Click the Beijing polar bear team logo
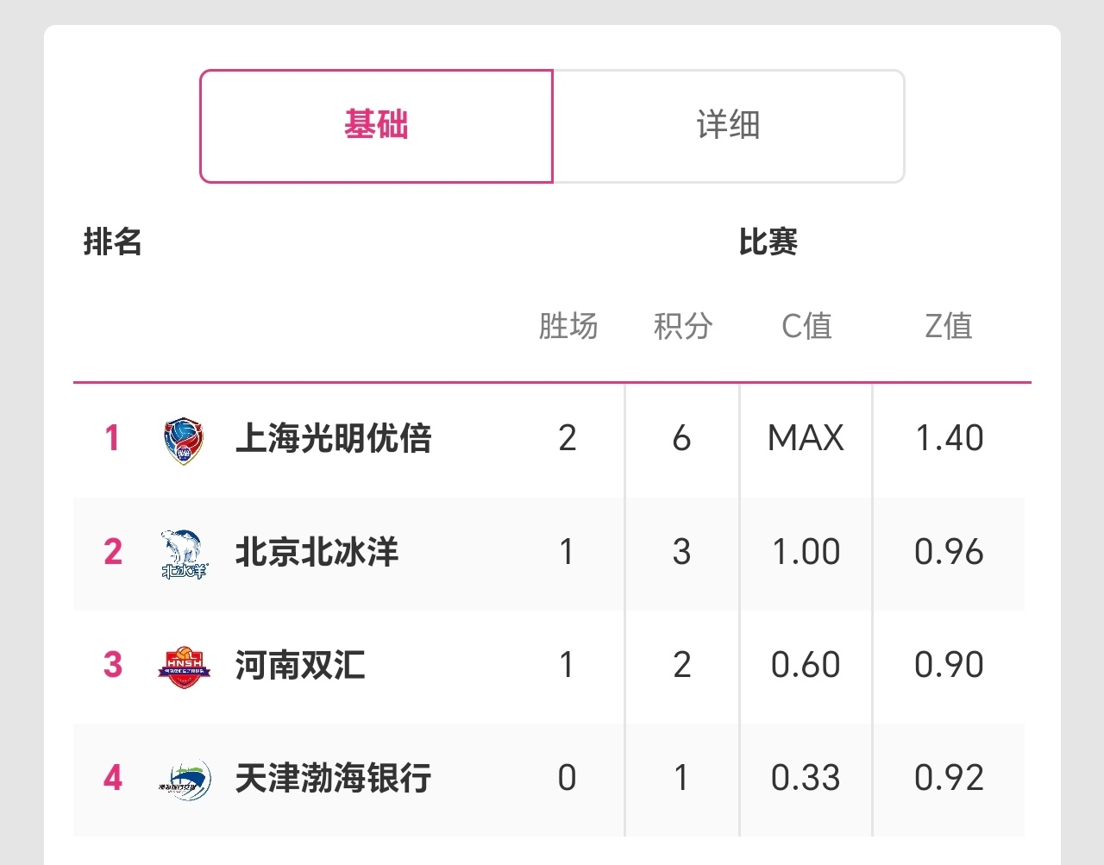Screen dimensions: 1104x865 pyautogui.click(x=183, y=554)
